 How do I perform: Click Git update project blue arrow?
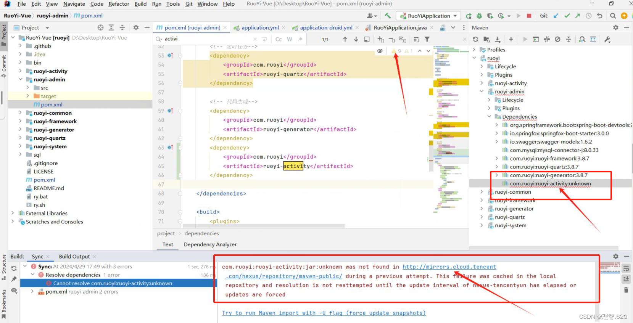(556, 16)
